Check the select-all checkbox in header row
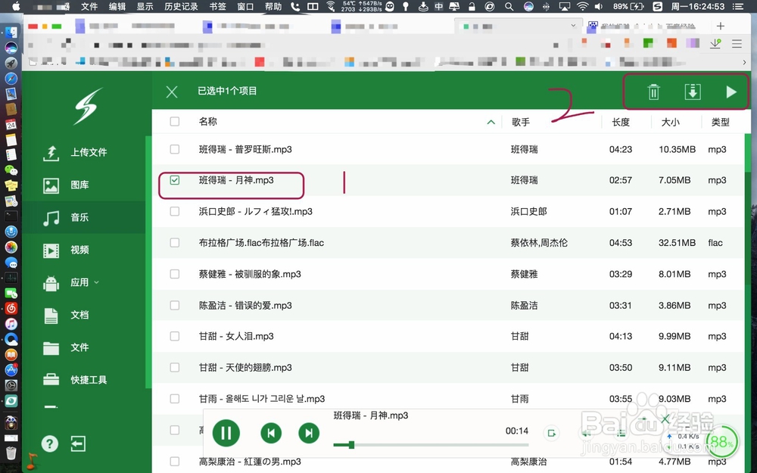757x473 pixels. (174, 121)
